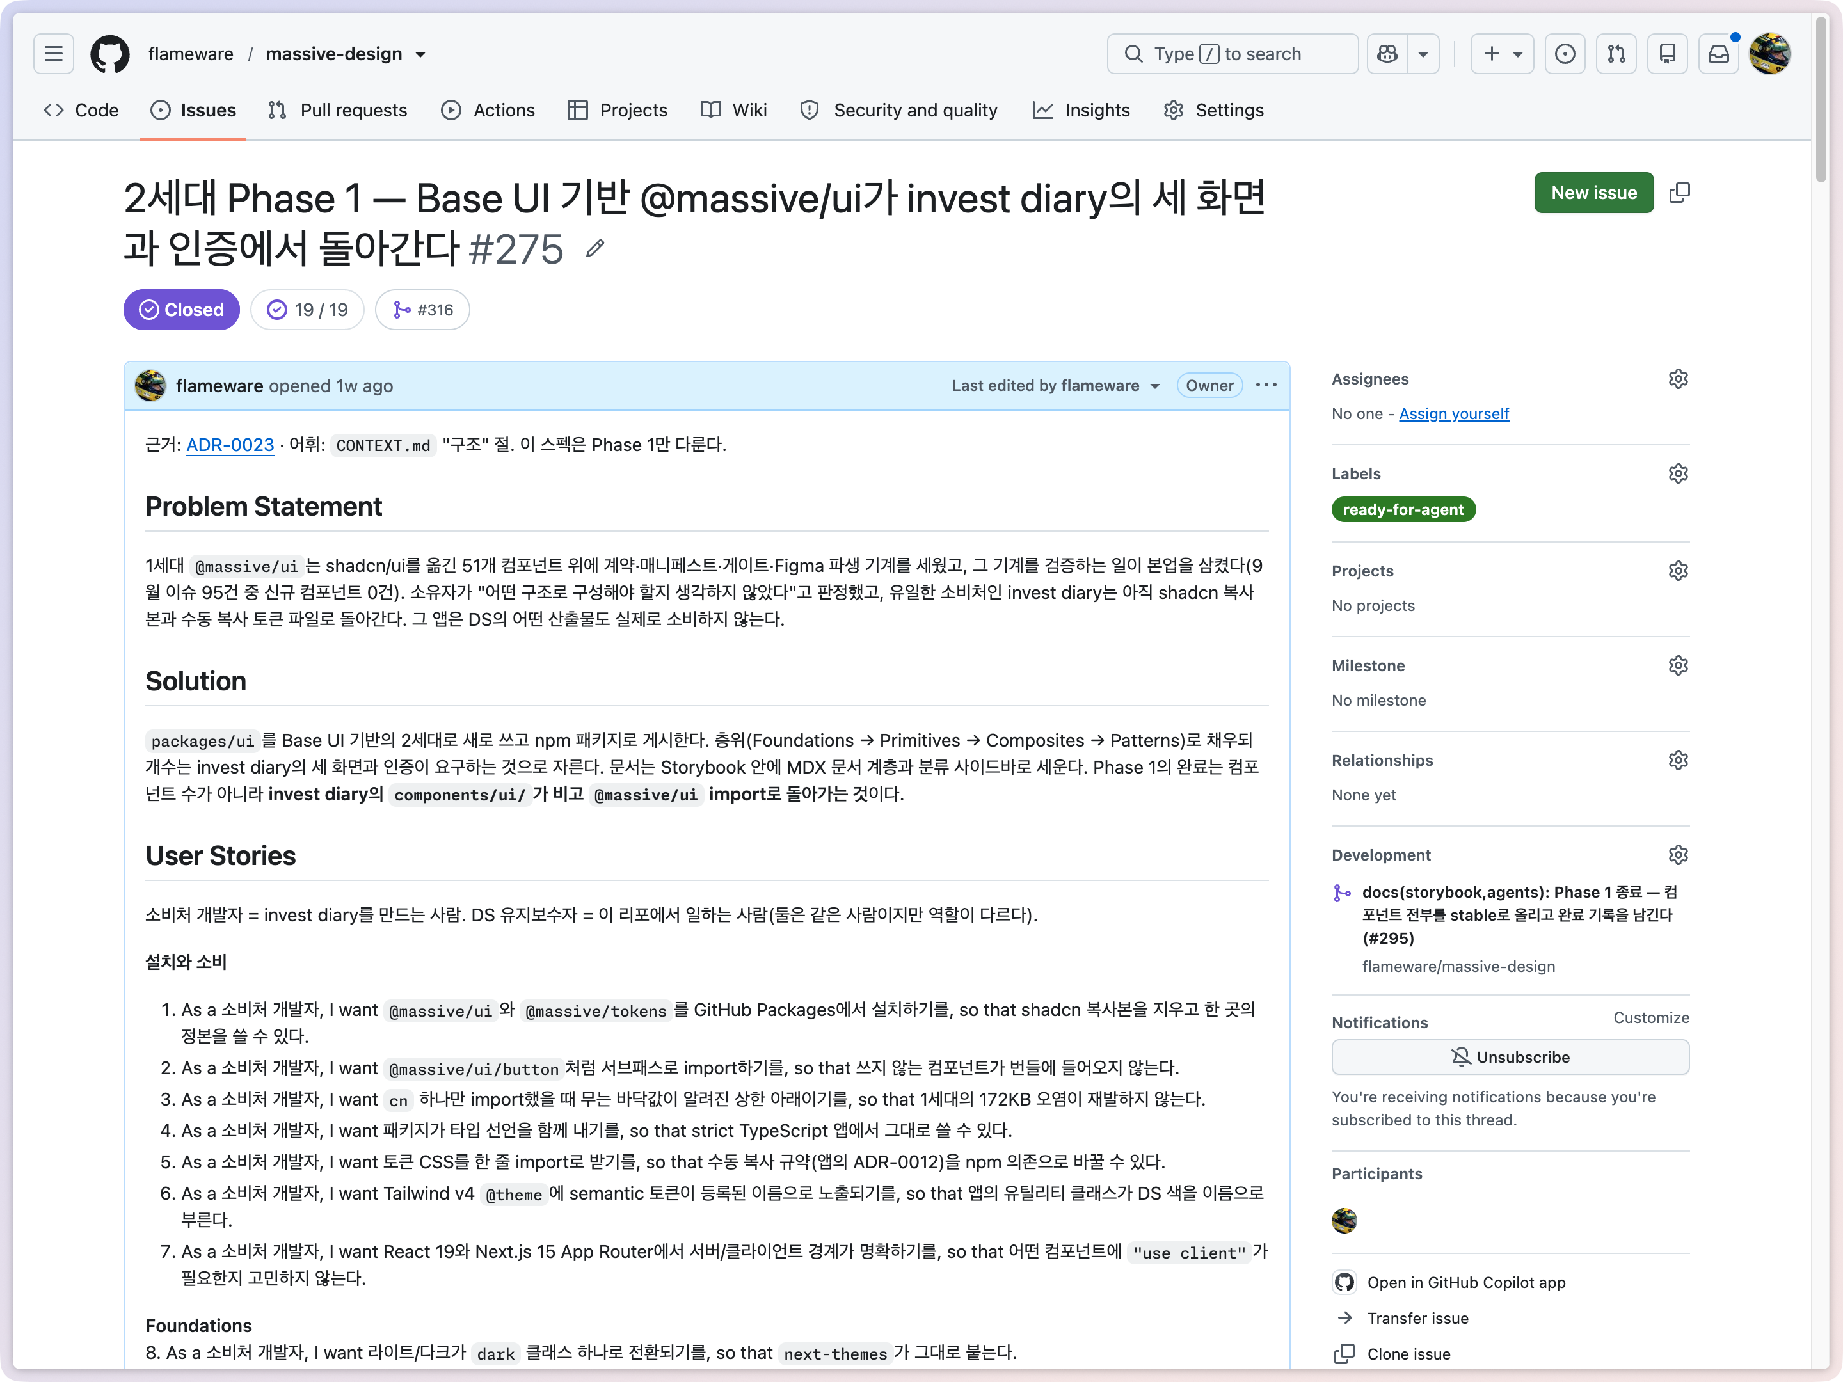The image size is (1843, 1382).
Task: Expand the Copilot dropdown arrow
Action: coord(1423,54)
